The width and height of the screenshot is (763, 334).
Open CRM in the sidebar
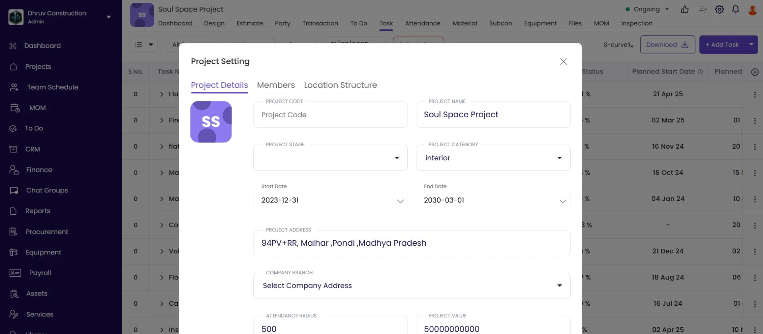tap(32, 149)
